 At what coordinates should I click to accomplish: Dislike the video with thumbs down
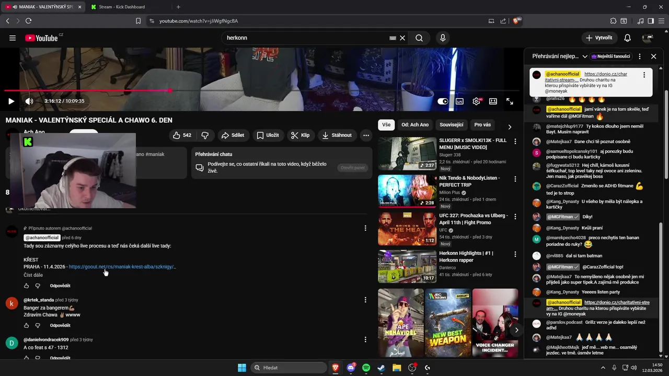(x=205, y=135)
